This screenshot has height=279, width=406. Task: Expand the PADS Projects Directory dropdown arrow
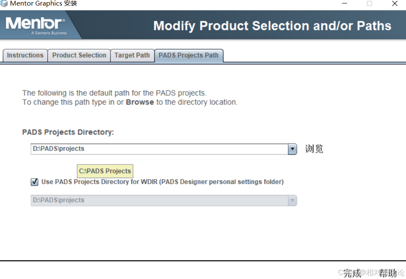(x=292, y=149)
